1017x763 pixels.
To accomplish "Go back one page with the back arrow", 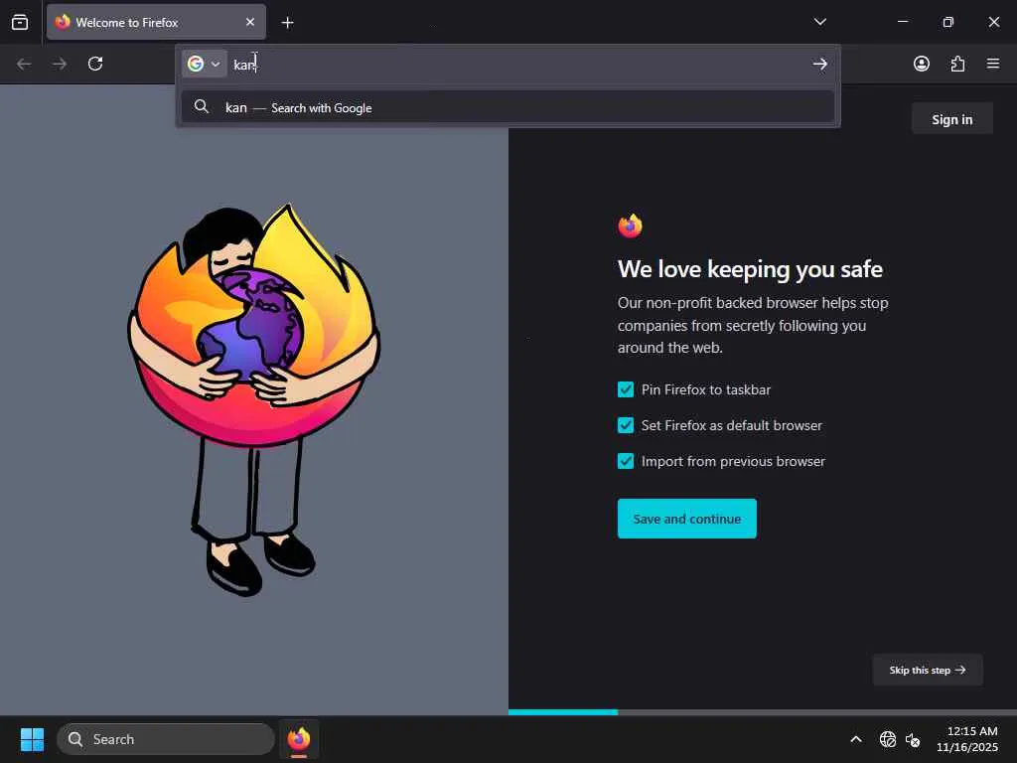I will [24, 64].
